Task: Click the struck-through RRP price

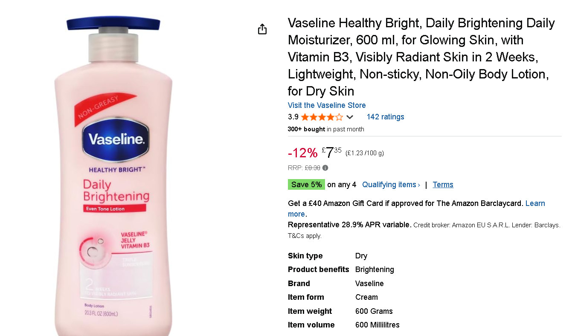Action: (x=312, y=168)
